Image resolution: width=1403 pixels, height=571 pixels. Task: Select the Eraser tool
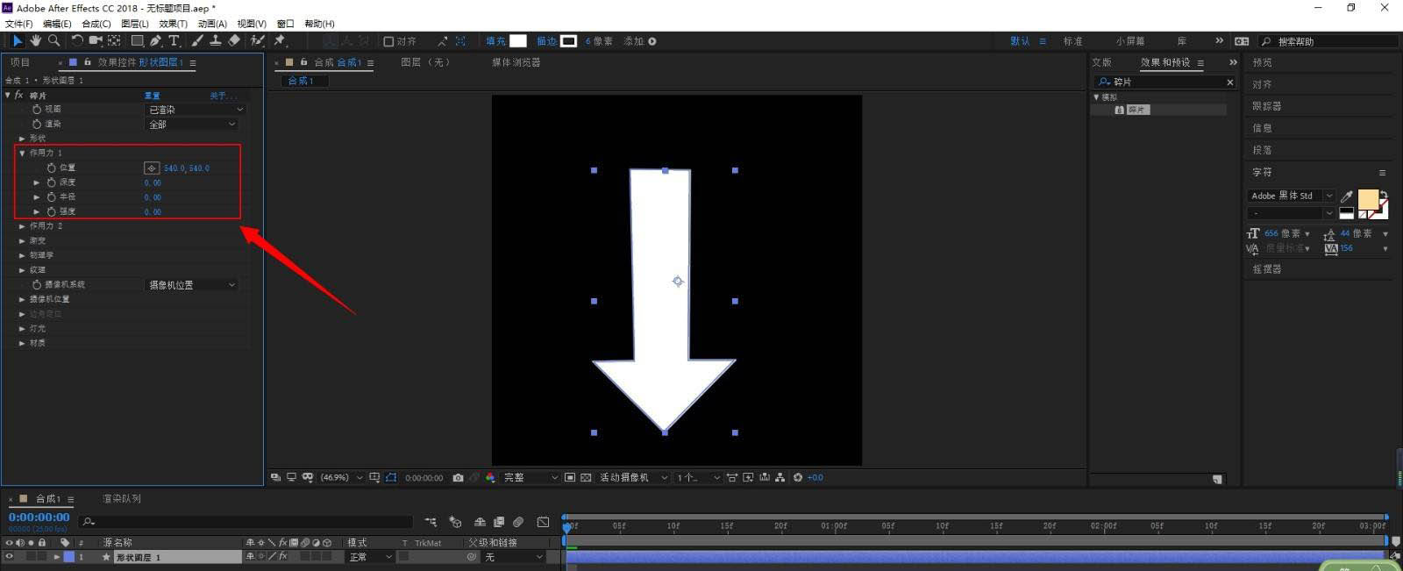(234, 40)
